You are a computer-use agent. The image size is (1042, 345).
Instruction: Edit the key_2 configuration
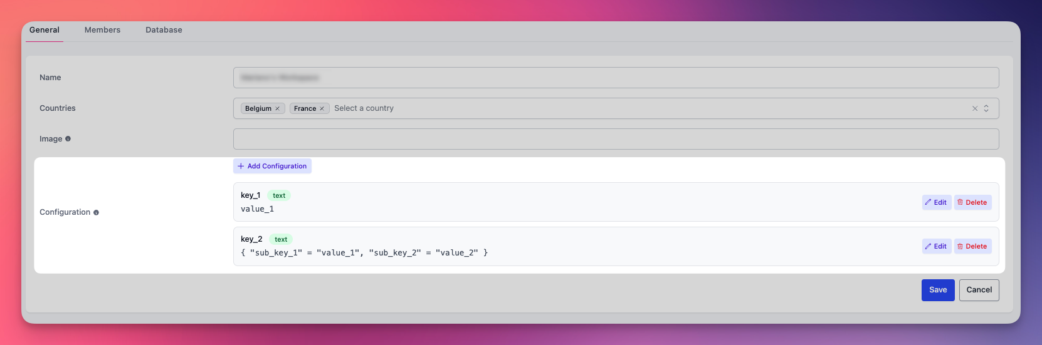coord(936,246)
